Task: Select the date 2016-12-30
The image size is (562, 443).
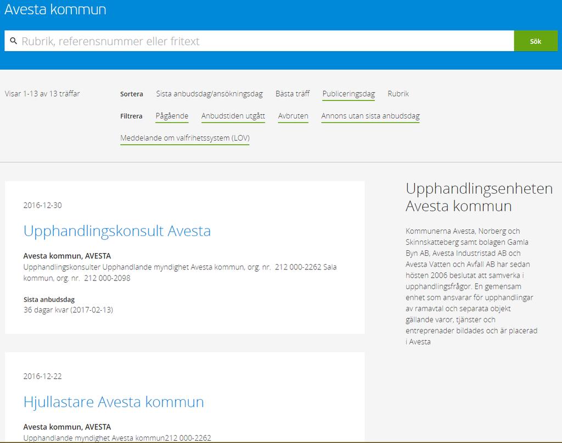Action: pyautogui.click(x=43, y=205)
